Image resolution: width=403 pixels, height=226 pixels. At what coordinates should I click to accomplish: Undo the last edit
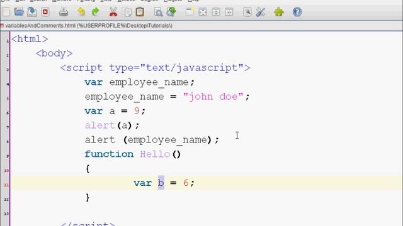[x=81, y=12]
